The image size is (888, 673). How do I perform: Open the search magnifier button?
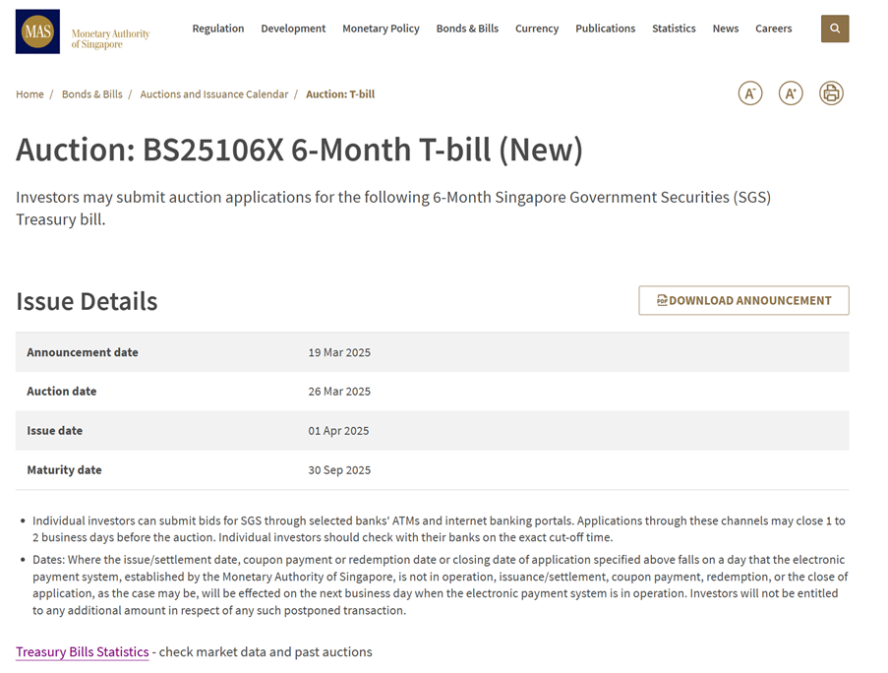835,29
